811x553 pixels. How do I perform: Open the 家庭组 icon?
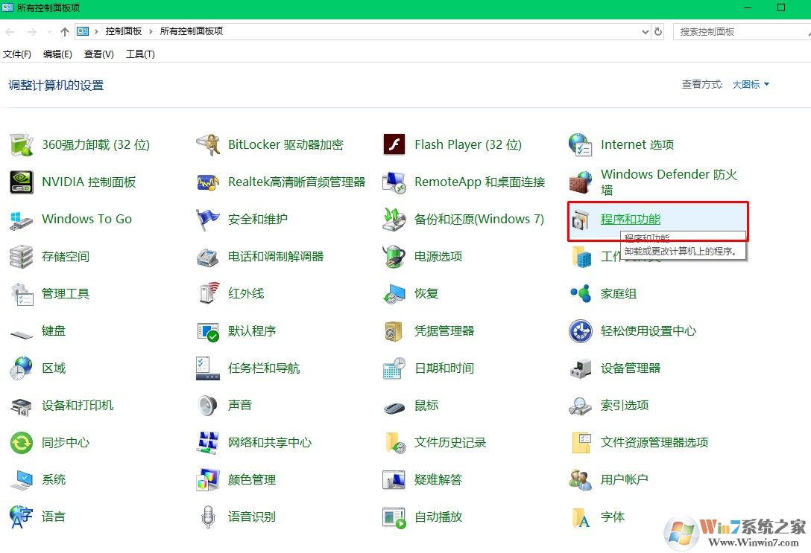(x=581, y=294)
